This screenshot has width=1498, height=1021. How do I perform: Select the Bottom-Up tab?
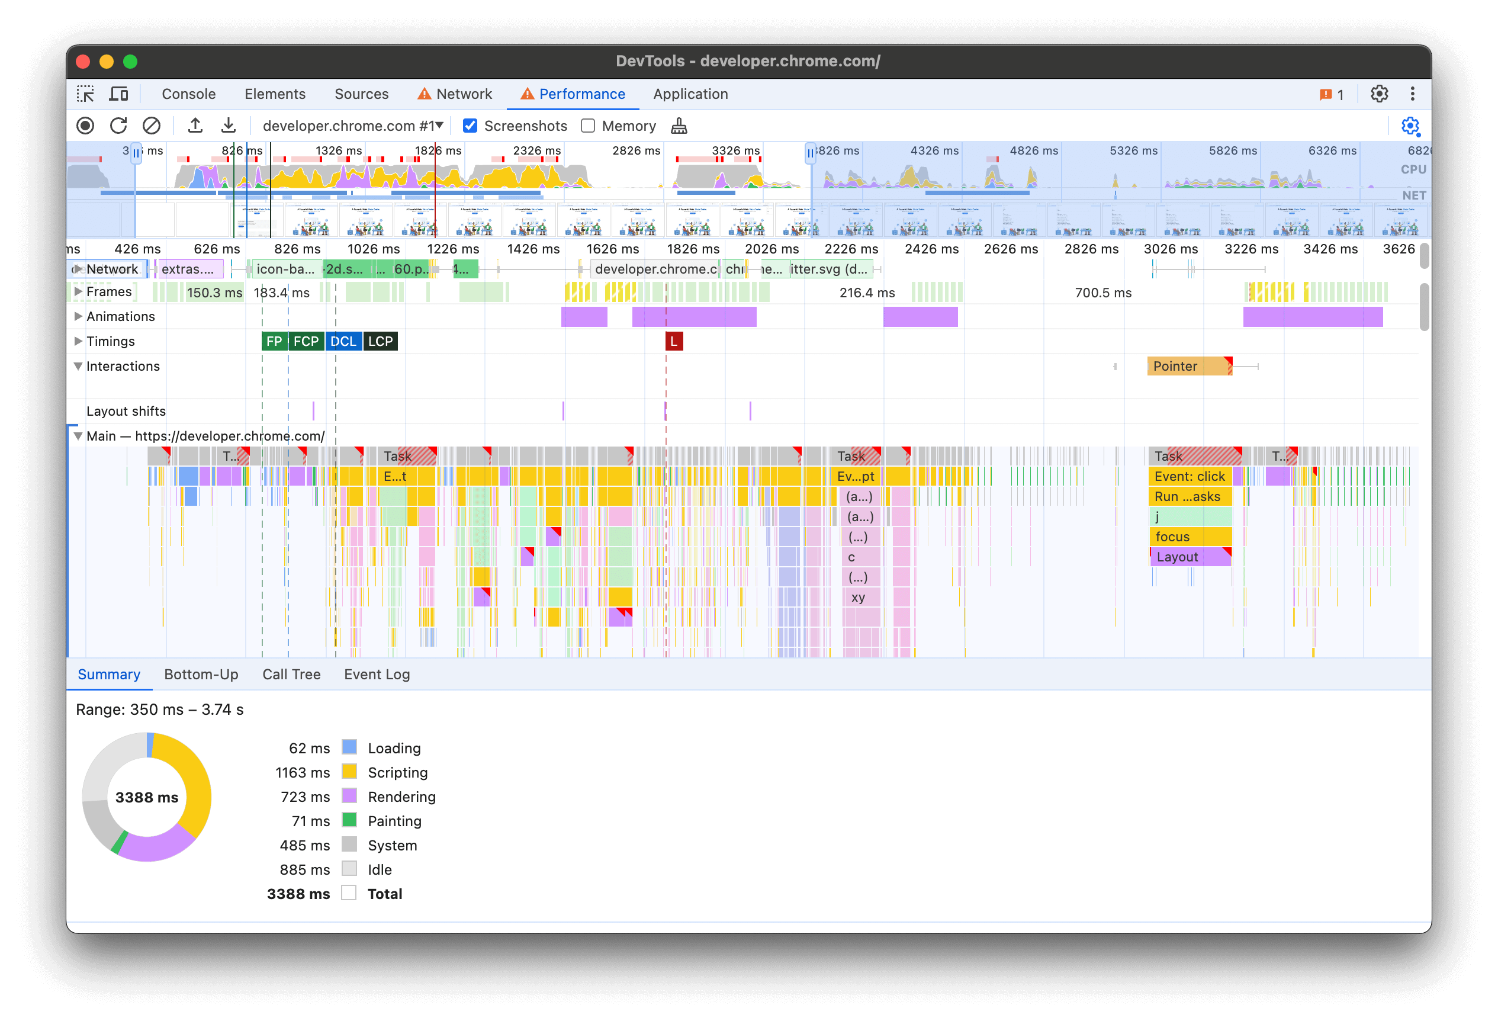(x=200, y=674)
